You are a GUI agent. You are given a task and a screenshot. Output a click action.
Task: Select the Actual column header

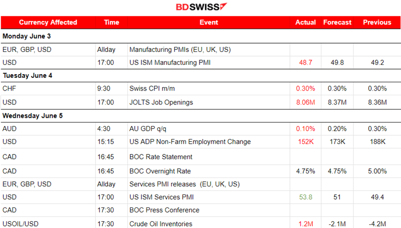[x=305, y=23]
